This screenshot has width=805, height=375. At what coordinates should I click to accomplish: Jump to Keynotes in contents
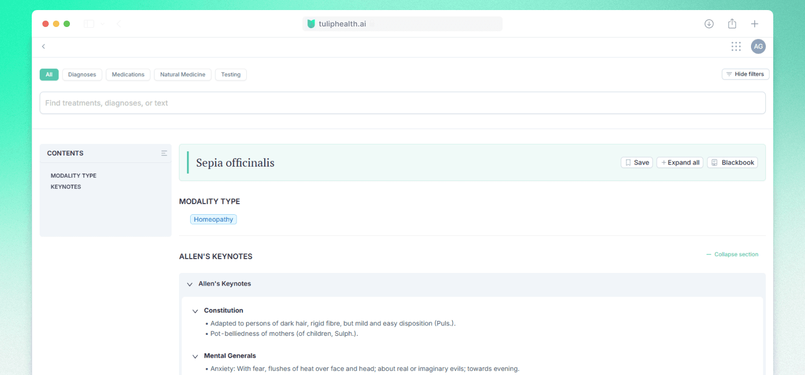click(66, 187)
